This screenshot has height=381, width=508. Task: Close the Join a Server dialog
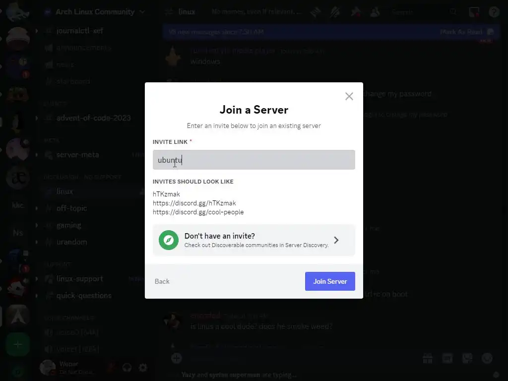pos(349,96)
